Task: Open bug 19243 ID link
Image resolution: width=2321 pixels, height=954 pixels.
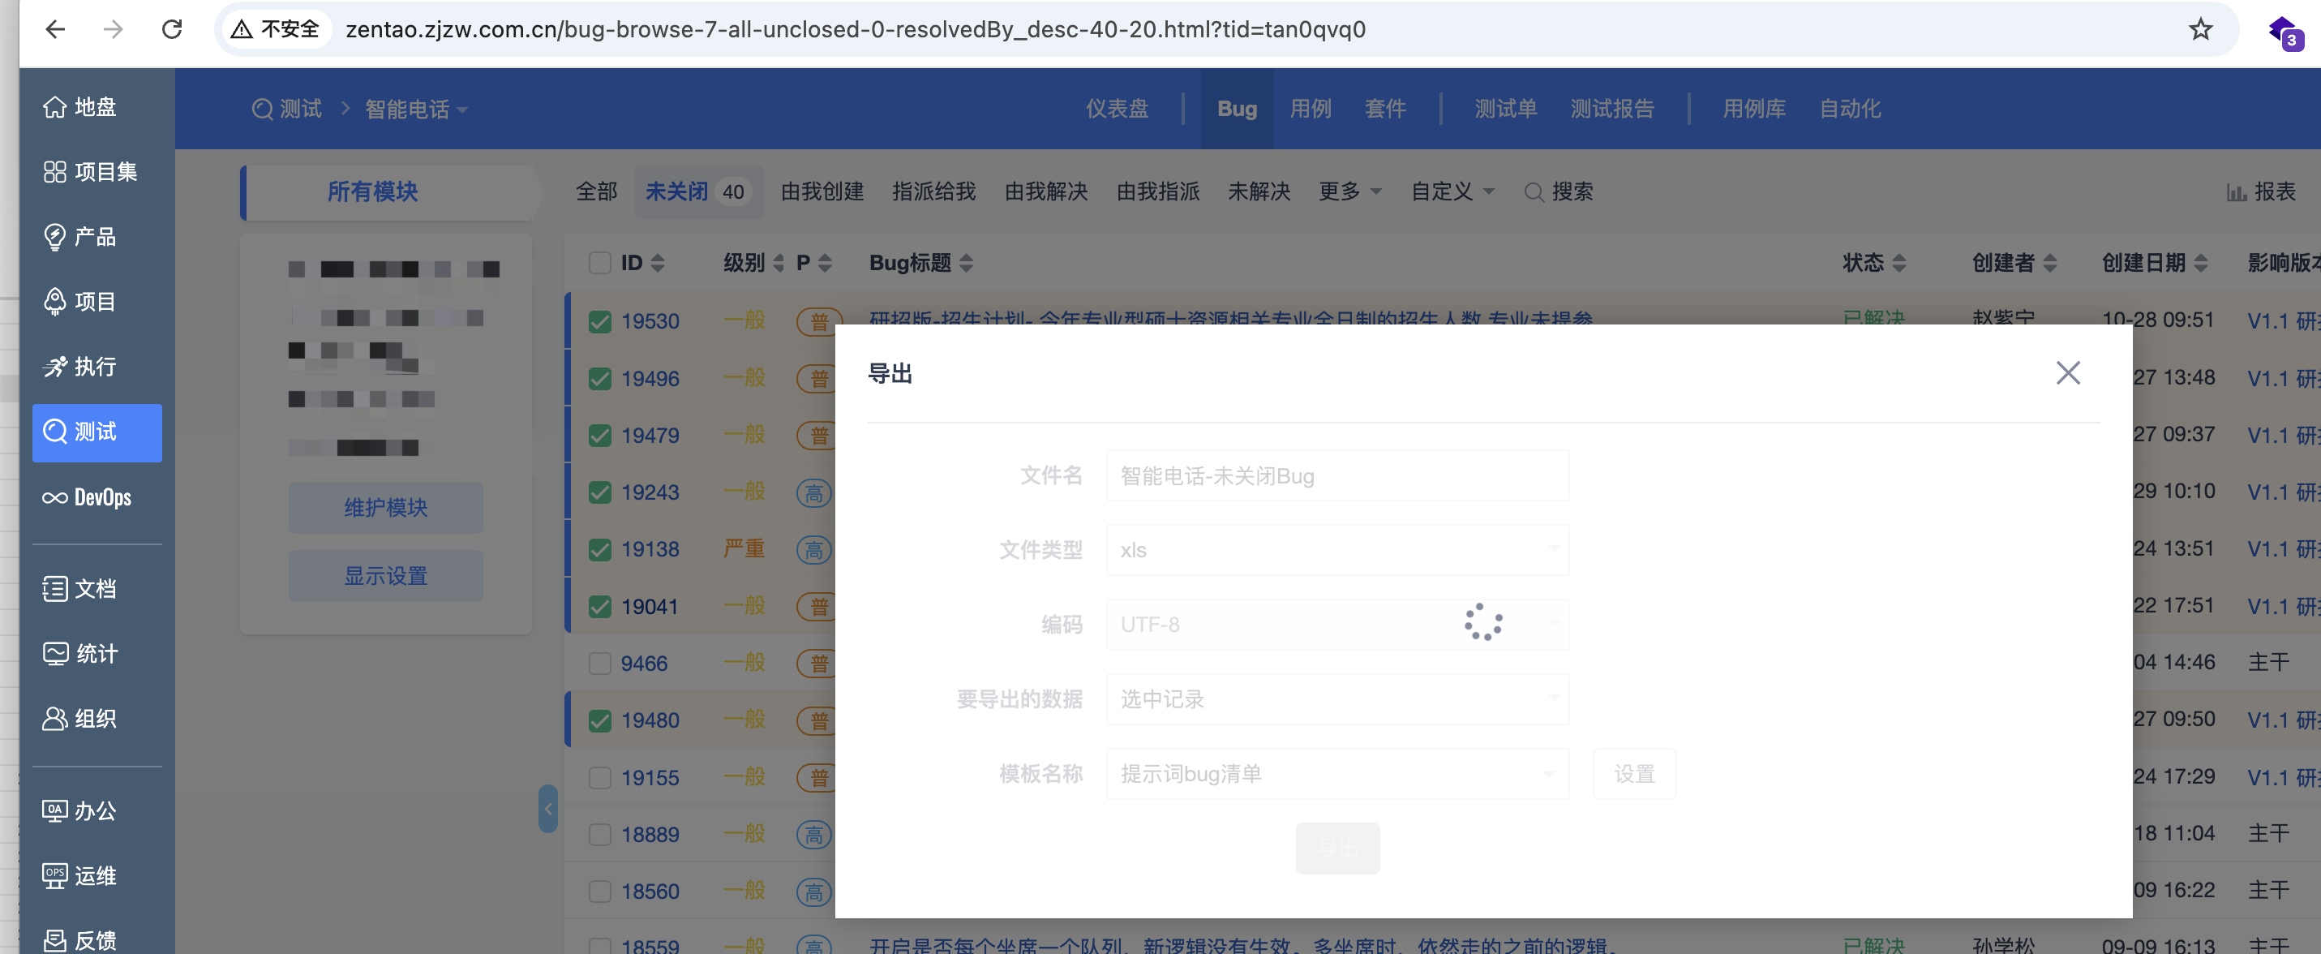Action: click(x=650, y=493)
